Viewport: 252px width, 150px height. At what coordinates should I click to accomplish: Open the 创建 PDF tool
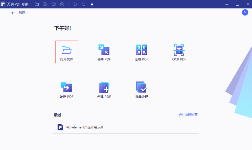104,89
